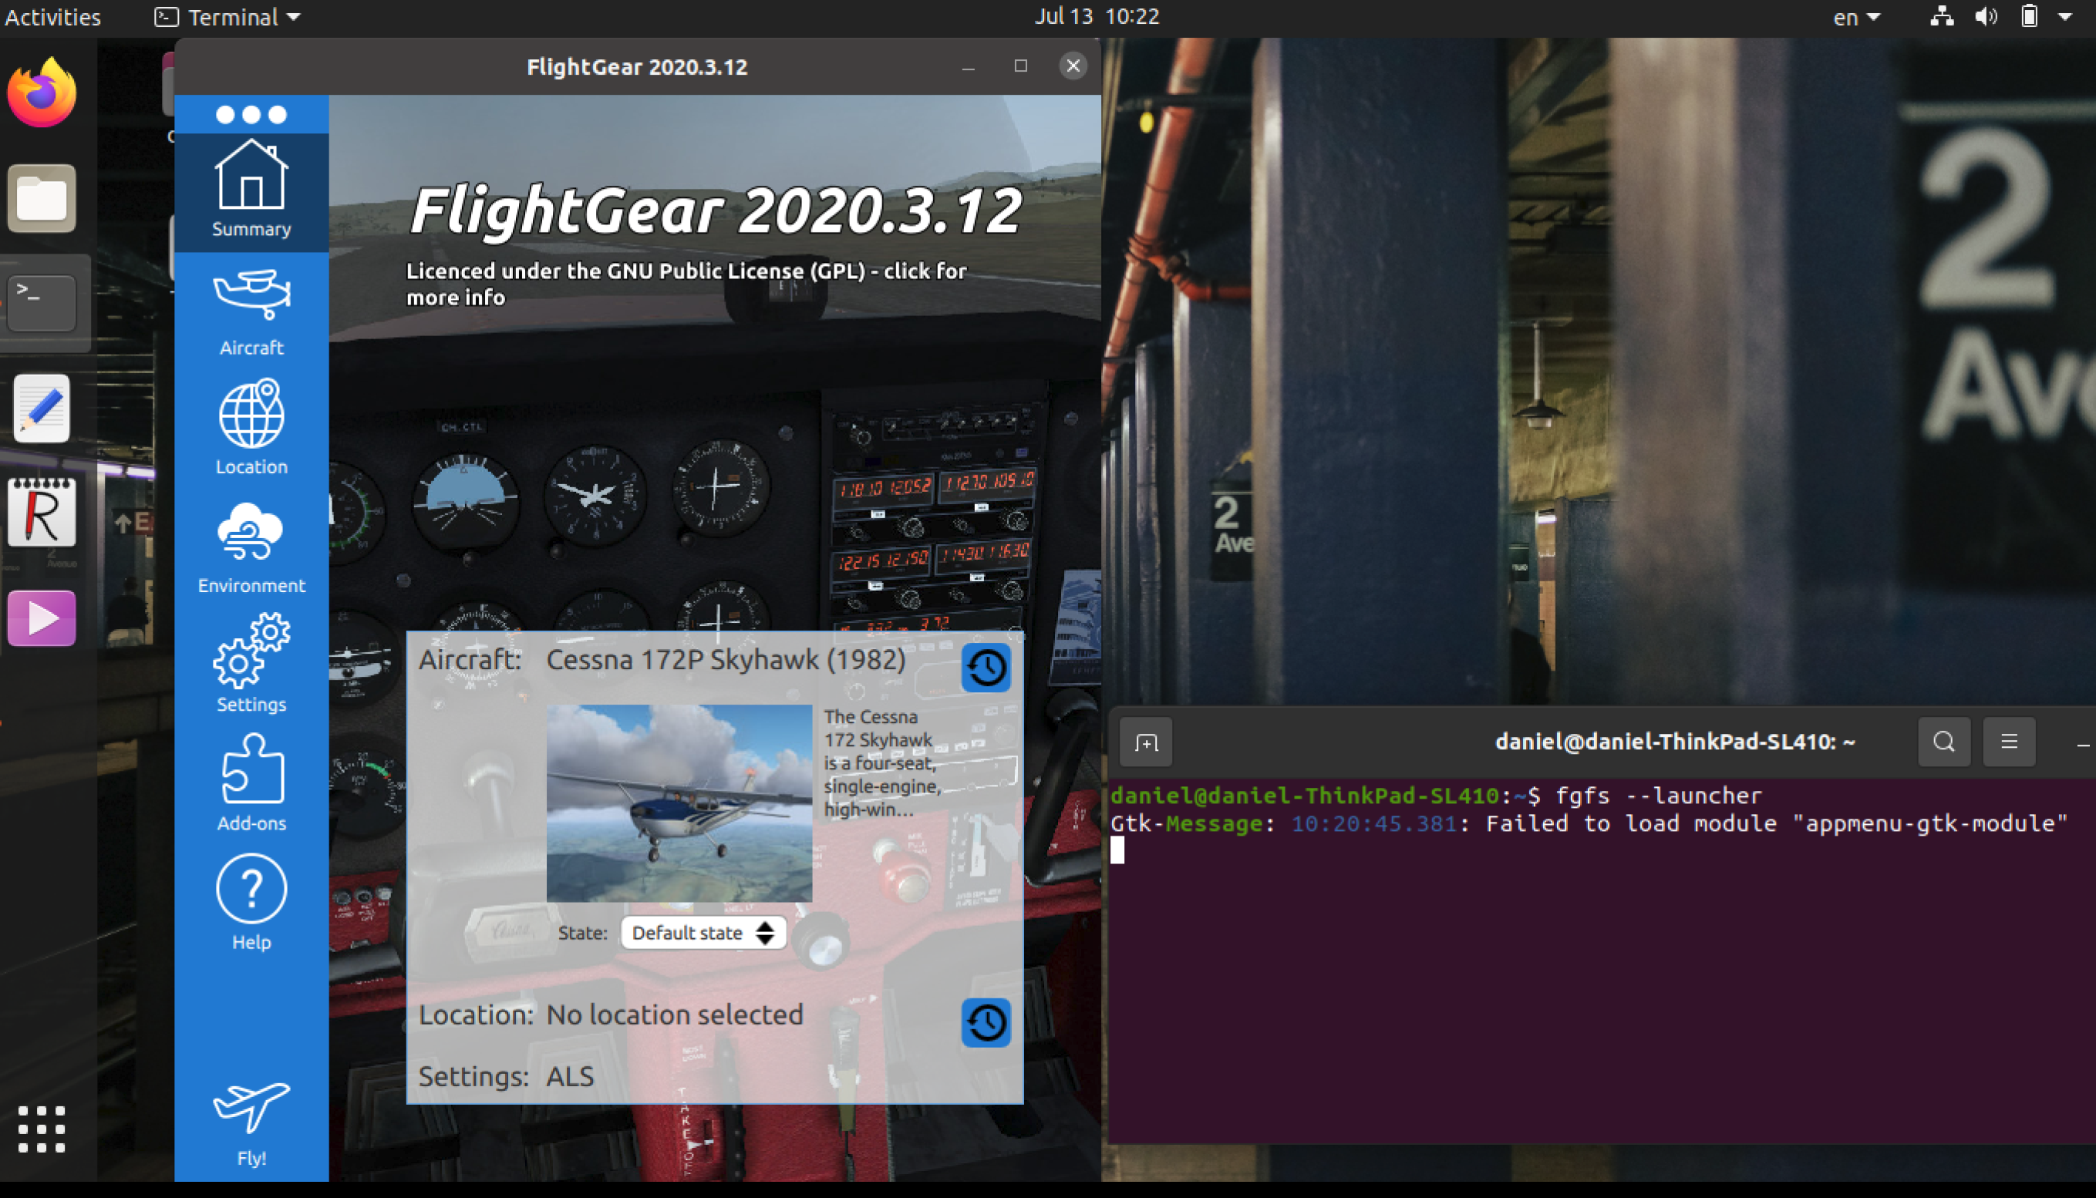Open the Activities overview
Screen dimensions: 2096x1198
52,17
